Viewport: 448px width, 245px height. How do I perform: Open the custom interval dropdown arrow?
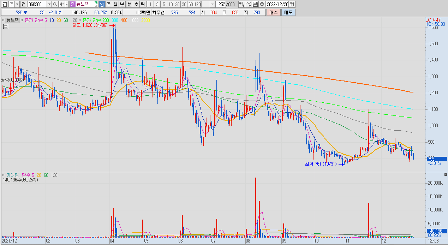tap(212, 4)
